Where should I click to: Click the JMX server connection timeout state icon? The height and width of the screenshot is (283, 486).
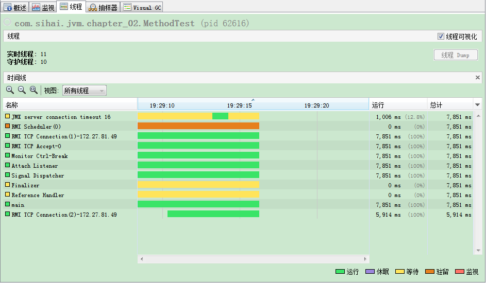pos(7,116)
